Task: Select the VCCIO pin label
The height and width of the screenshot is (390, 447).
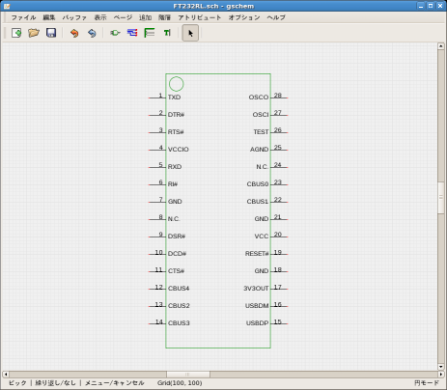Action: [179, 150]
